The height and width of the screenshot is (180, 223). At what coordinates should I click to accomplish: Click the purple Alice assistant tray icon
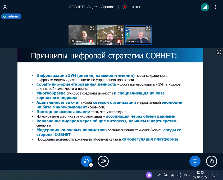(x=149, y=175)
